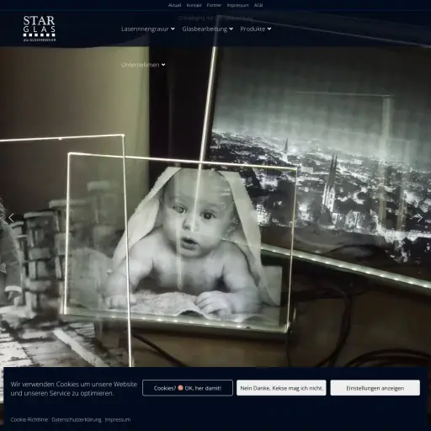Open the AGB top link
Screen dimensions: 431x431
pyautogui.click(x=258, y=5)
